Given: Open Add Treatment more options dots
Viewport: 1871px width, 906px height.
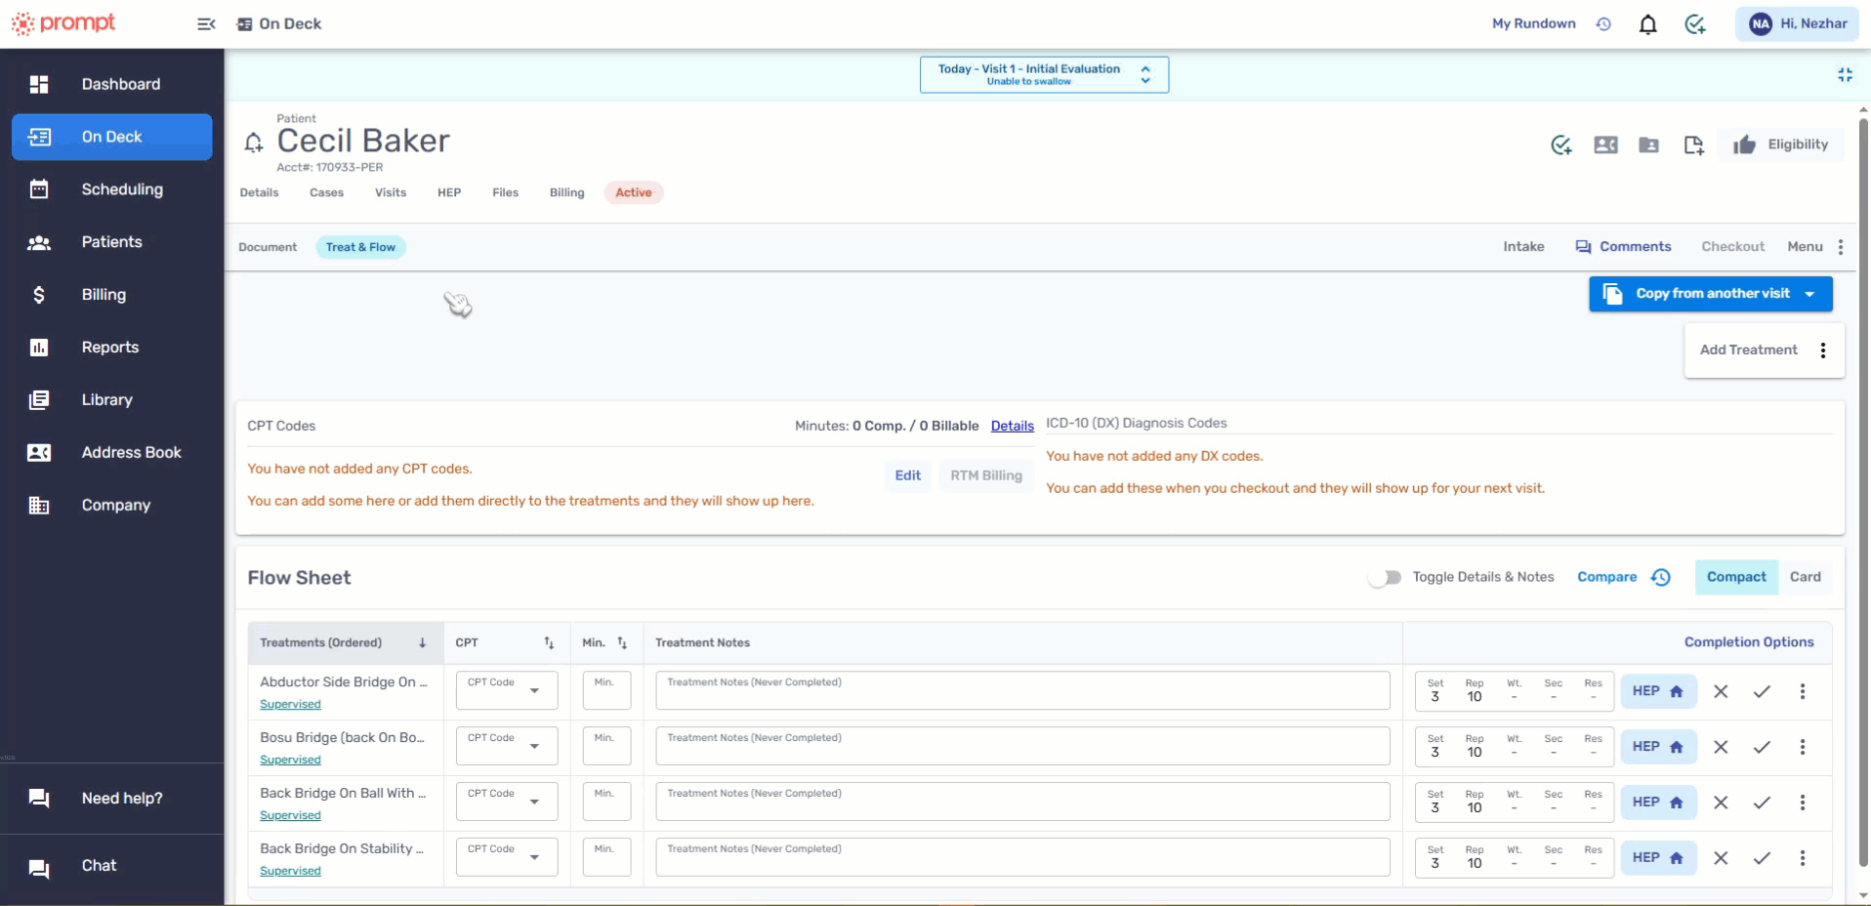Looking at the screenshot, I should [1823, 350].
